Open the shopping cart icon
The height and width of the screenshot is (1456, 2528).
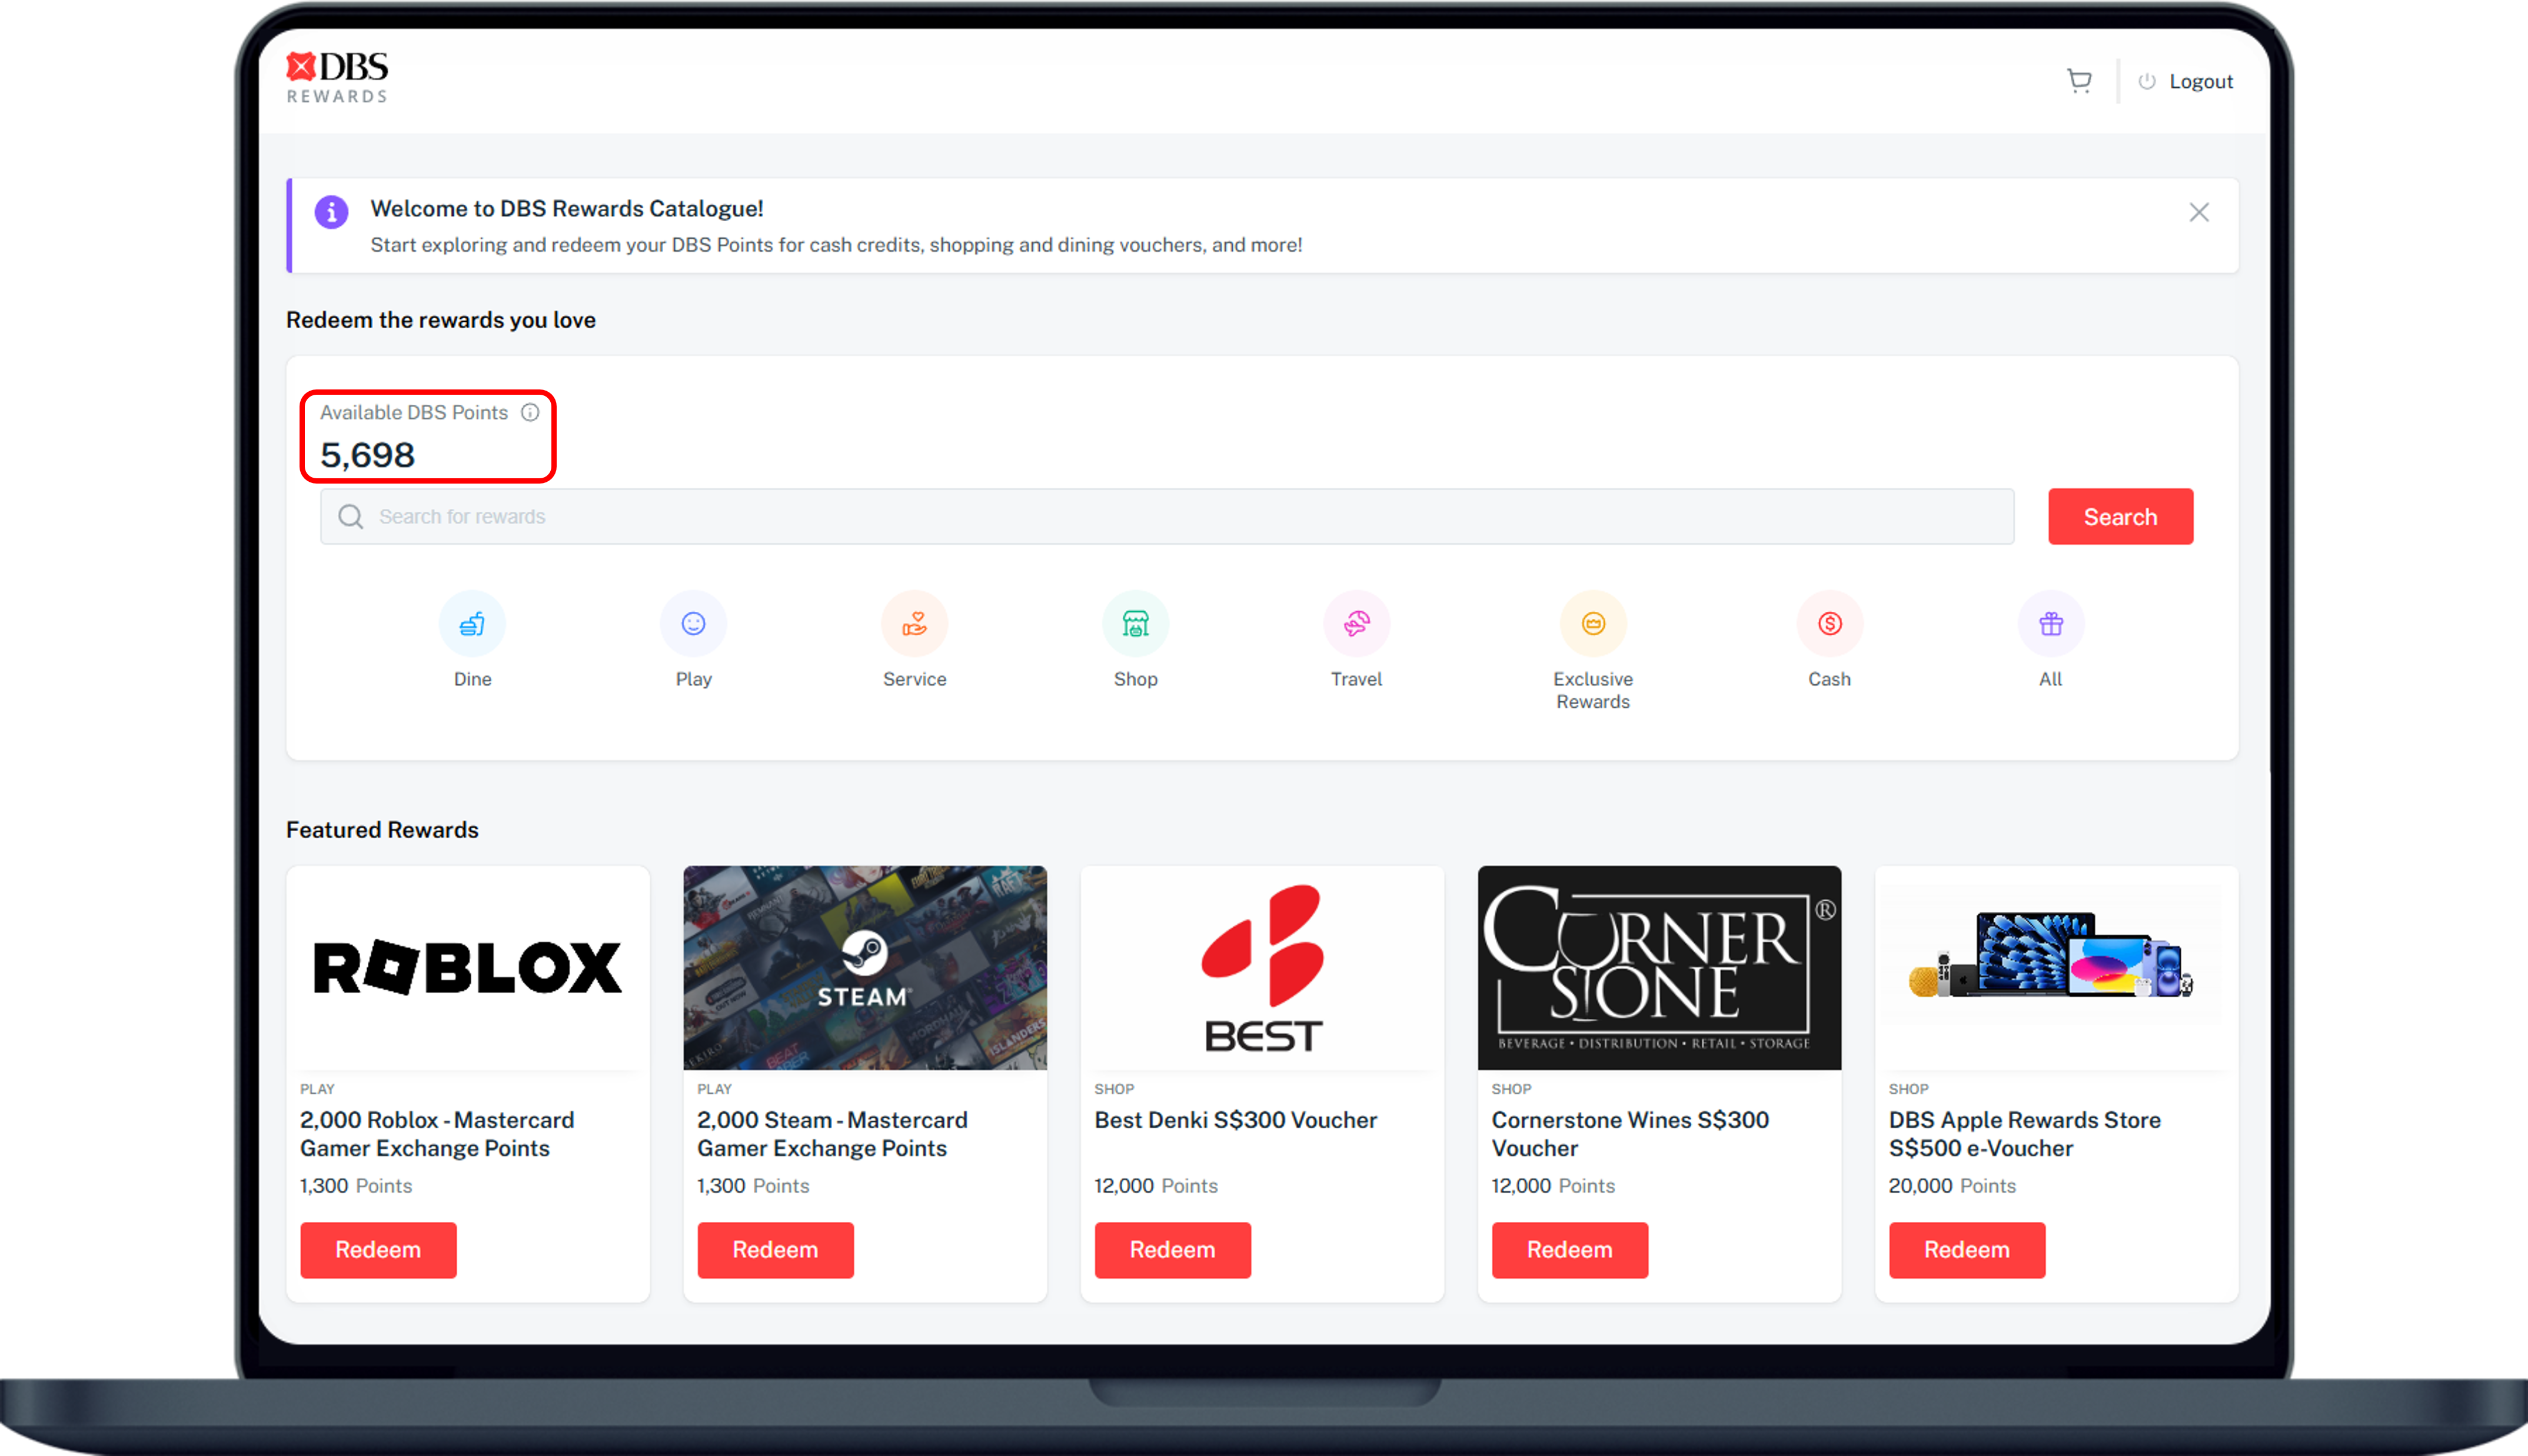[x=2079, y=81]
